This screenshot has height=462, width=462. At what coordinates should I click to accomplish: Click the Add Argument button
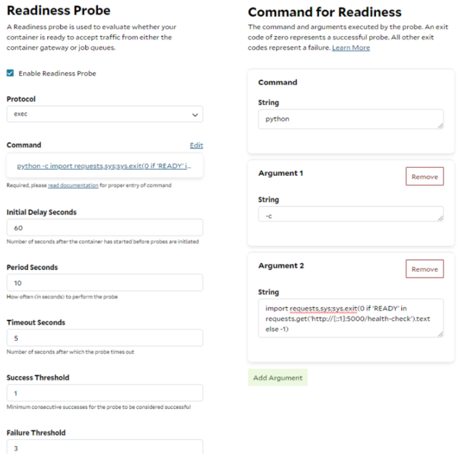278,378
